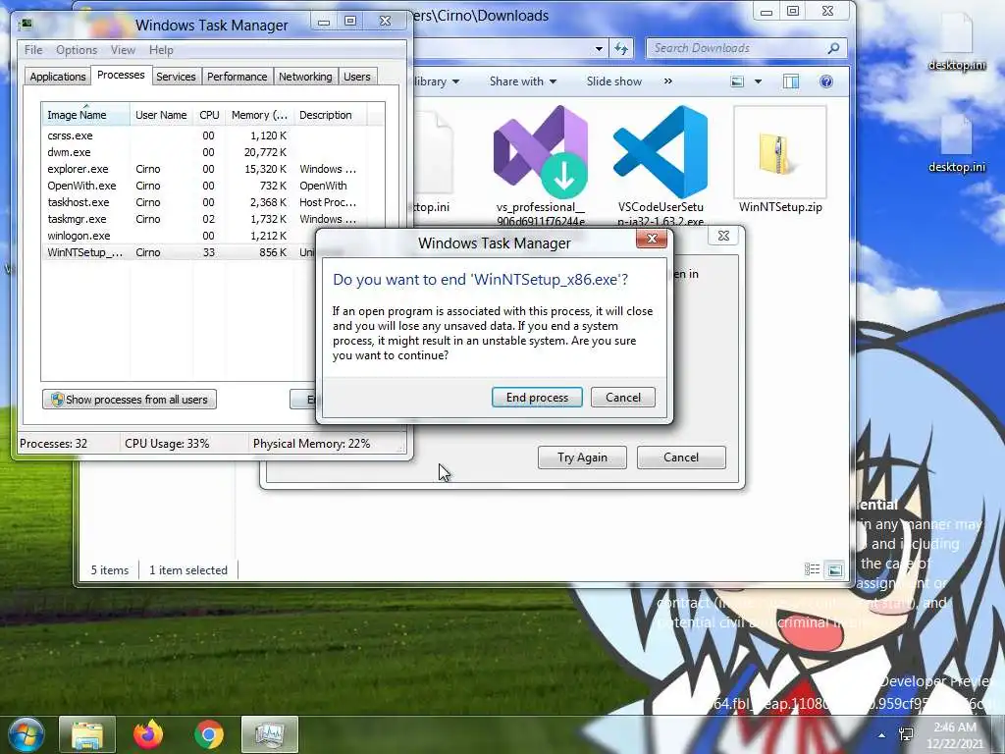The height and width of the screenshot is (754, 1005).
Task: Select the taskmgr.exe process row
Action: (x=213, y=219)
